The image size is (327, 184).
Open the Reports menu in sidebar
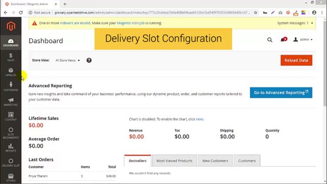pyautogui.click(x=11, y=148)
